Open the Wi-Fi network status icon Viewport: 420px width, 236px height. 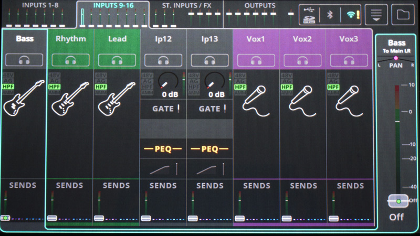[351, 14]
